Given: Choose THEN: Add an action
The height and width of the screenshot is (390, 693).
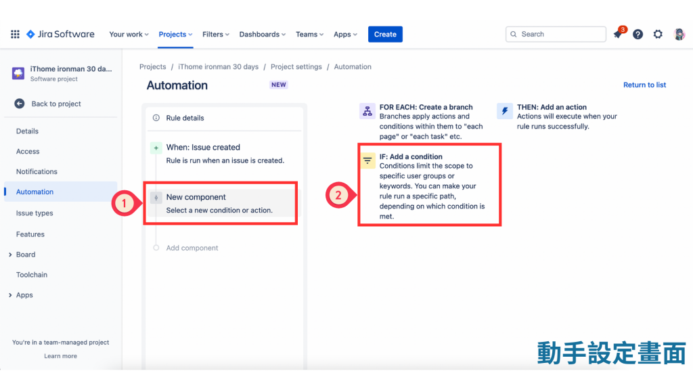Looking at the screenshot, I should pos(558,116).
